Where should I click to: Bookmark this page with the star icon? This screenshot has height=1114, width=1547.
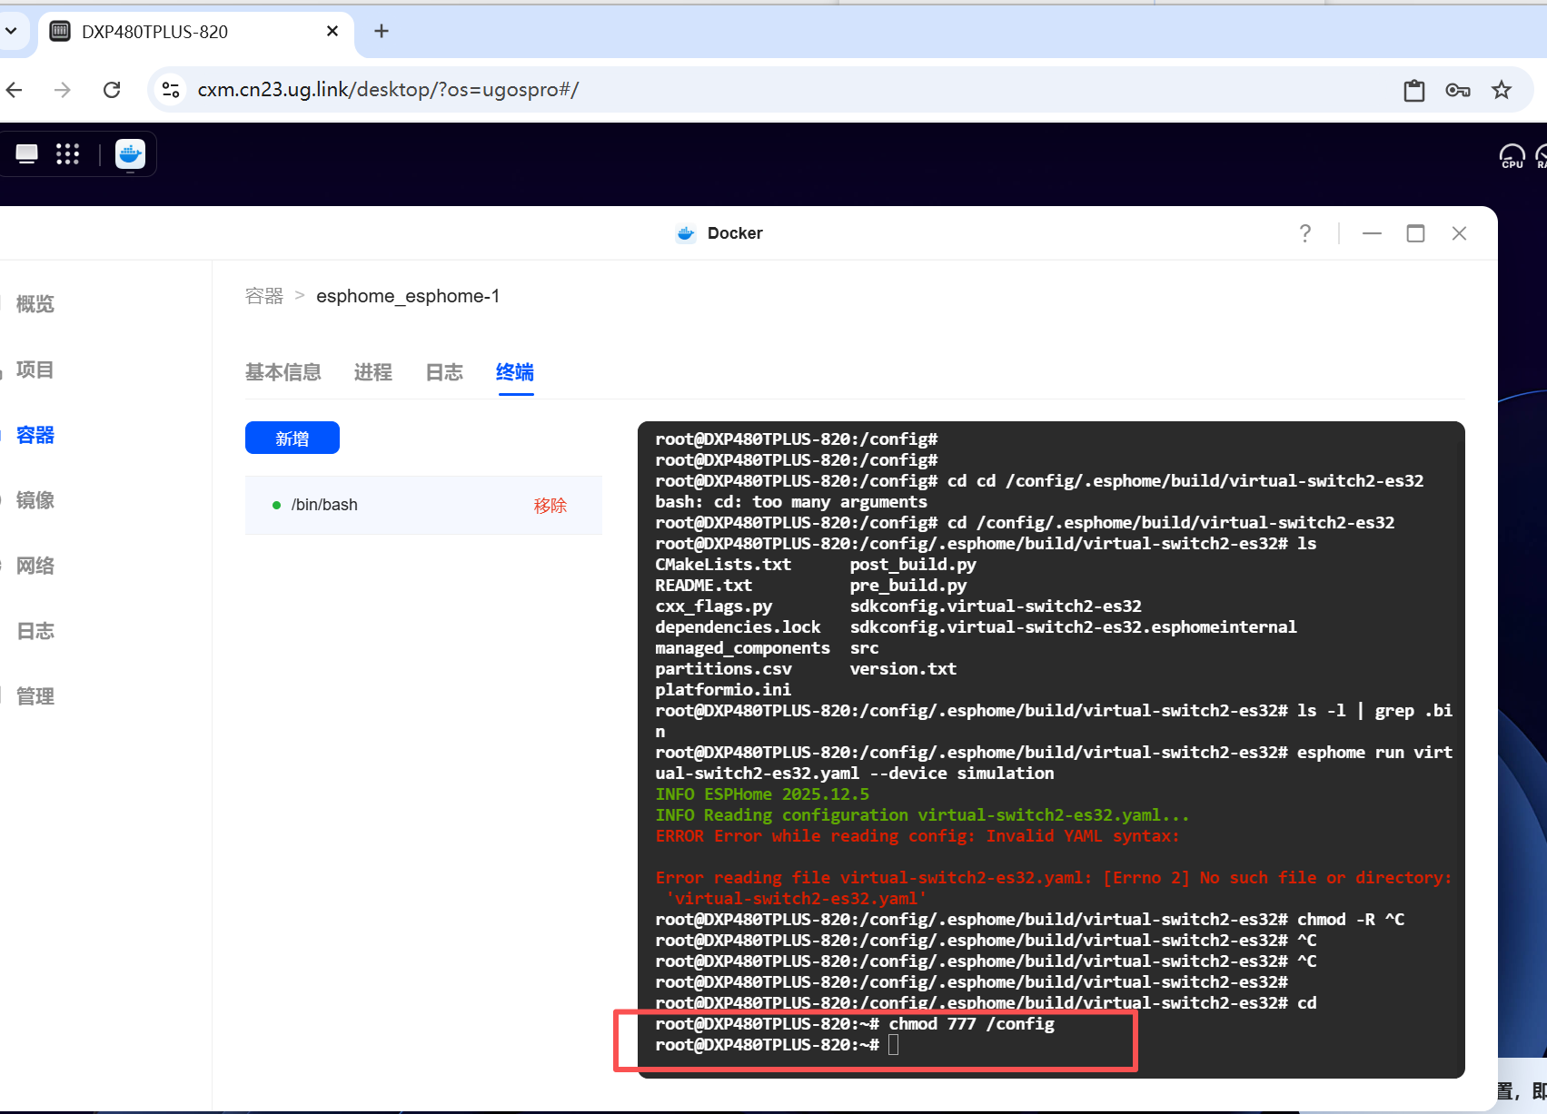click(1502, 90)
